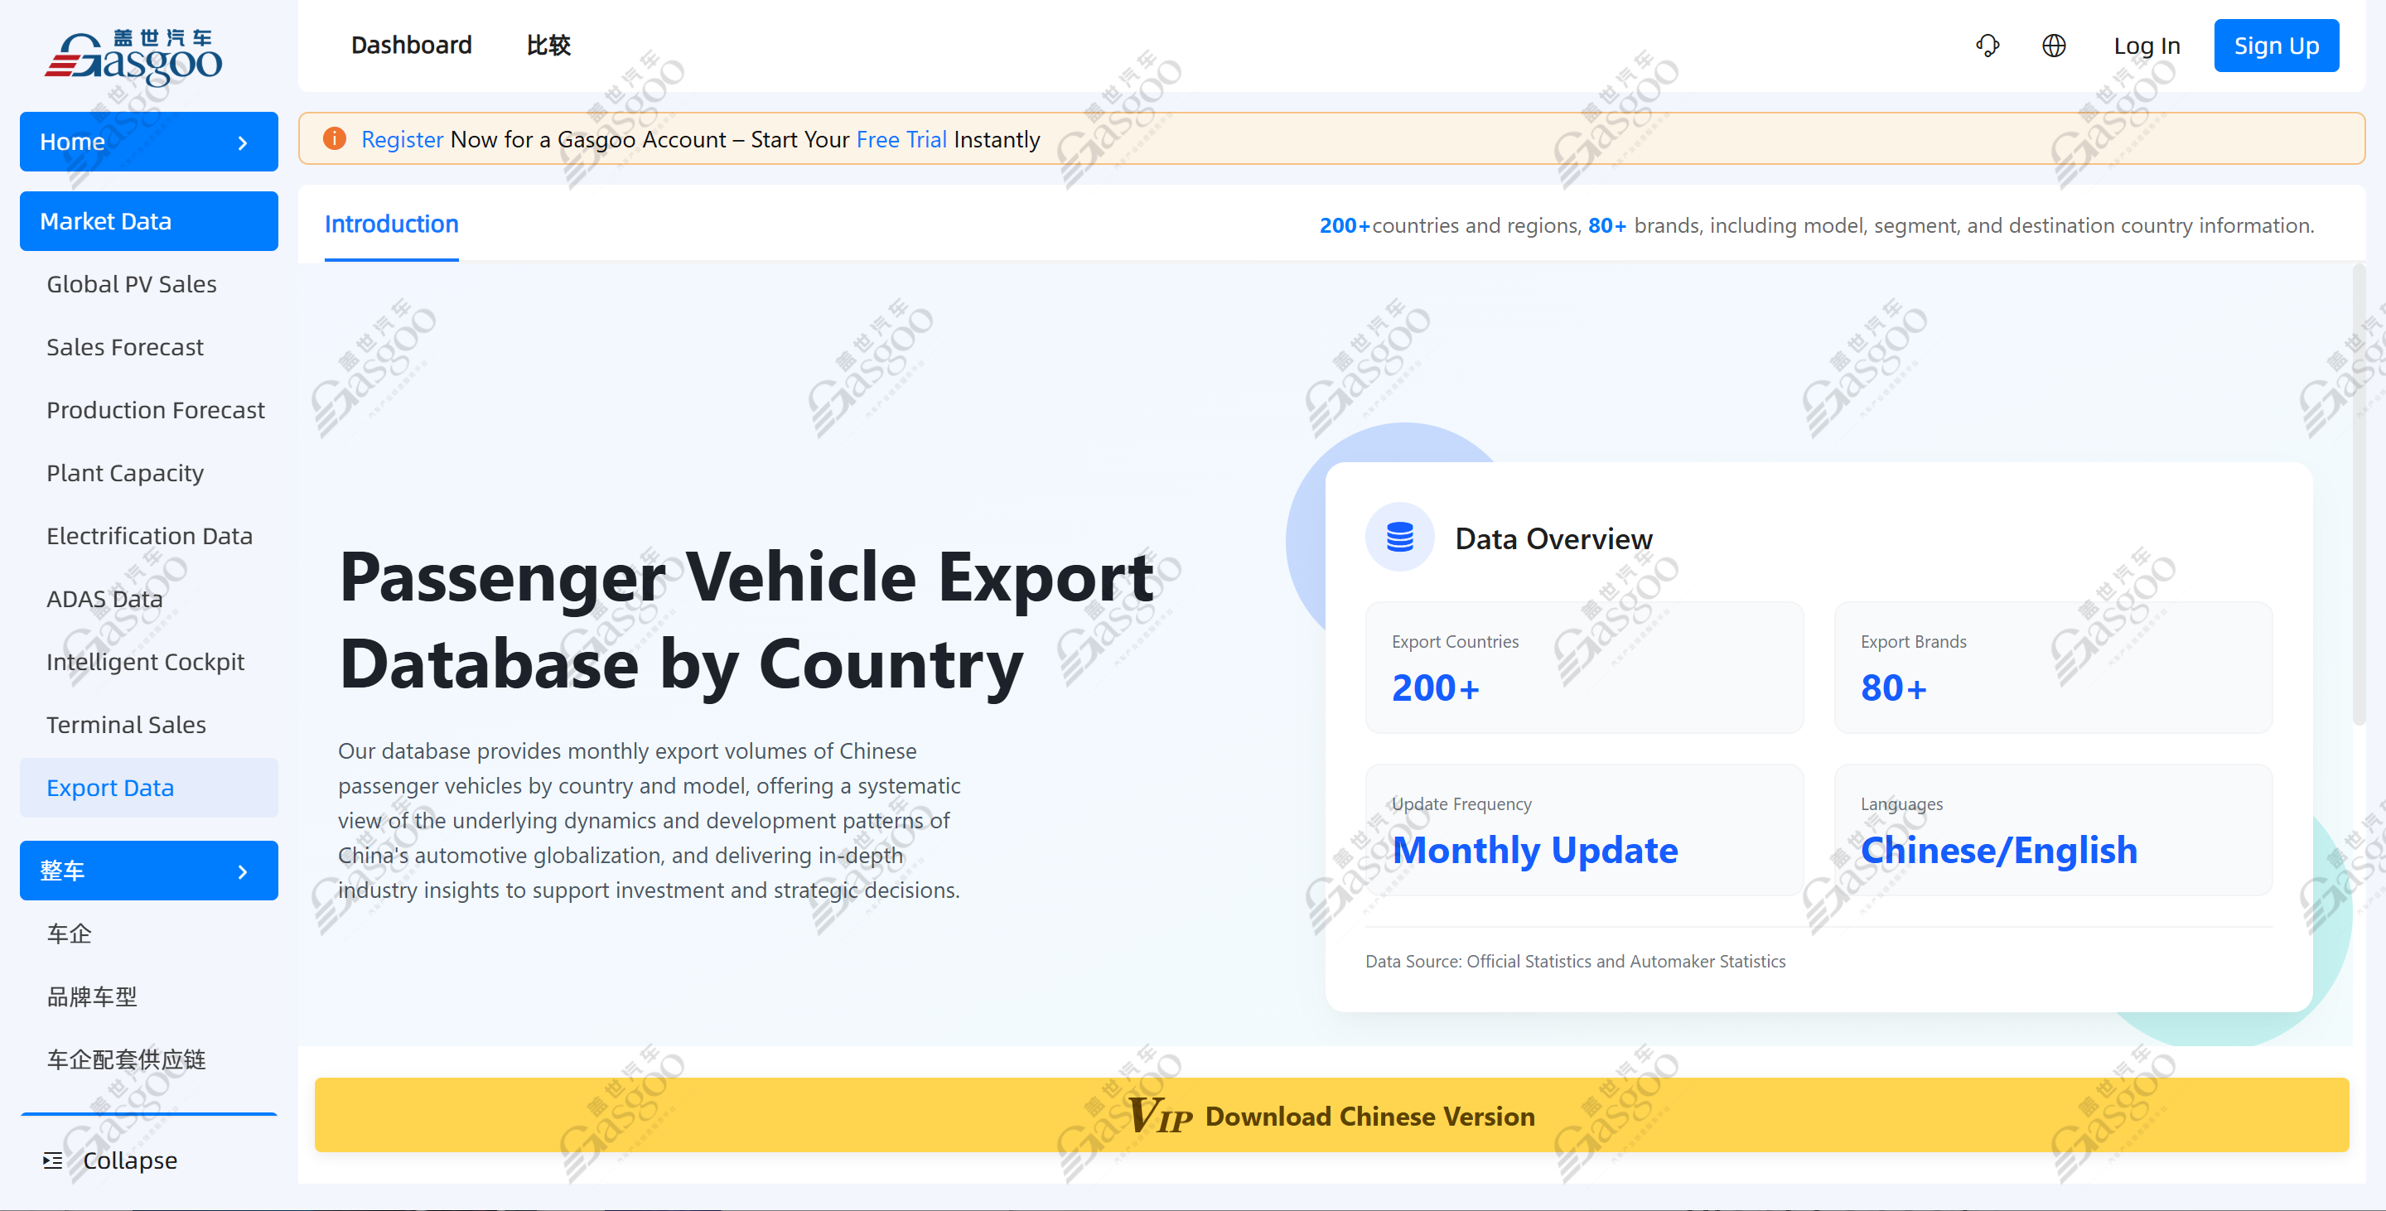Click the orange info icon in banner
This screenshot has height=1211, width=2386.
click(335, 139)
